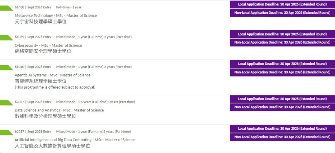Click Non-Local Application Deadline banner for Agentic AI Systems
Screen dimensions: 335x153
(x=282, y=72)
